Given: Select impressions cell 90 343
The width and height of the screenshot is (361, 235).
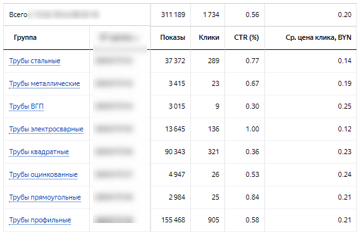Looking at the screenshot, I should click(x=175, y=152).
